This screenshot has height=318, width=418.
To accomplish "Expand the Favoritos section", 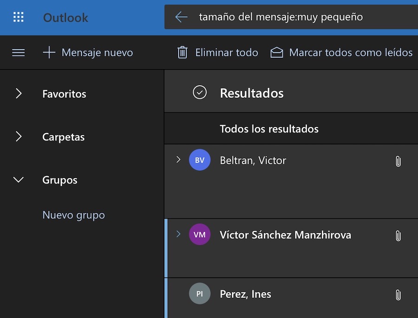I will click(19, 94).
